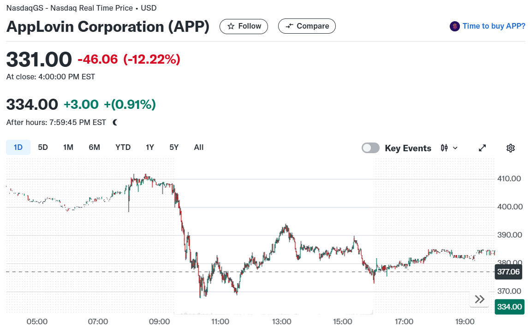The width and height of the screenshot is (530, 333).
Task: Toggle the Key Events switch
Action: tap(370, 148)
